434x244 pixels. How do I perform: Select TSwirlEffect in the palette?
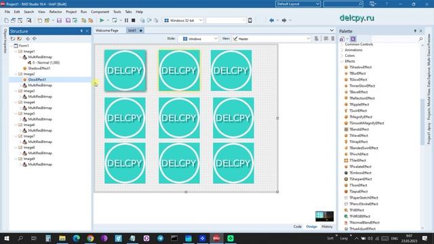[358, 110]
